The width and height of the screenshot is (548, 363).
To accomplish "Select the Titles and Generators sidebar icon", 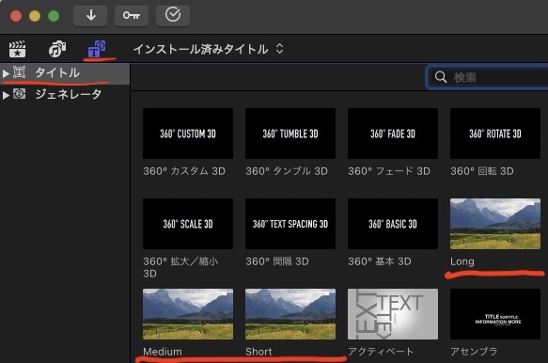I will click(x=97, y=49).
